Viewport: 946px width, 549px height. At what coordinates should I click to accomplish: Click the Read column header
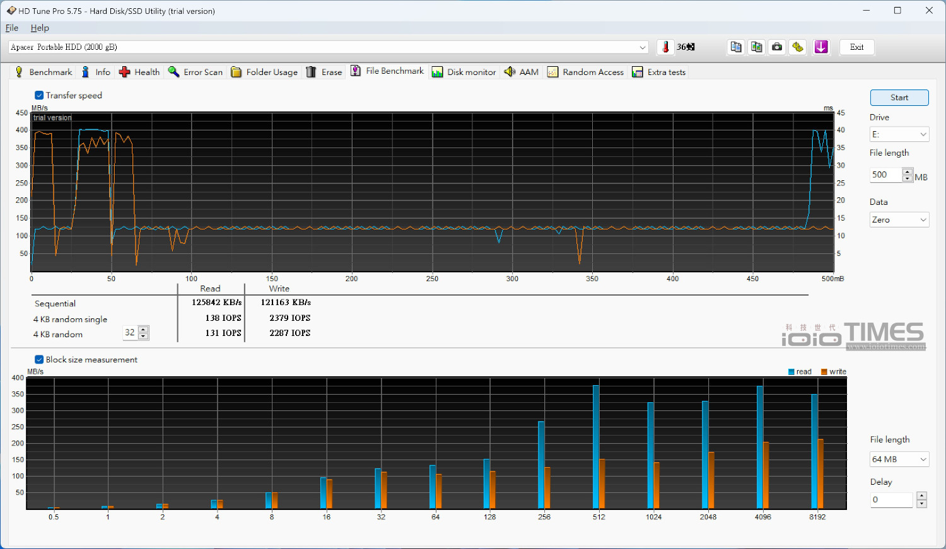[x=210, y=289]
